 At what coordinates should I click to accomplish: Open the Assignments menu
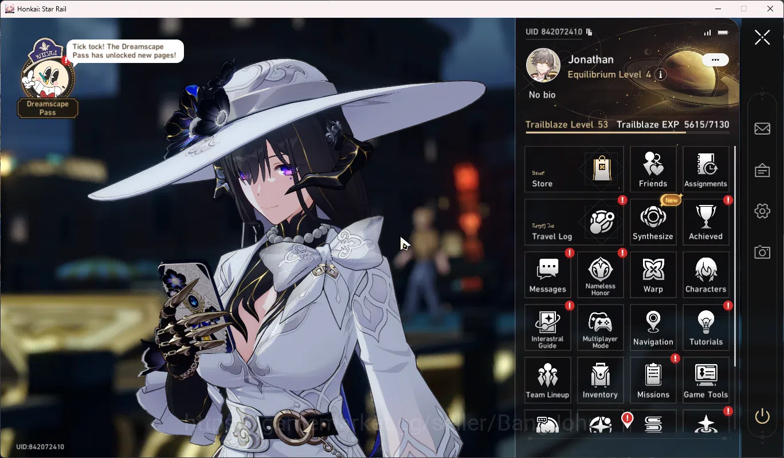(x=705, y=169)
